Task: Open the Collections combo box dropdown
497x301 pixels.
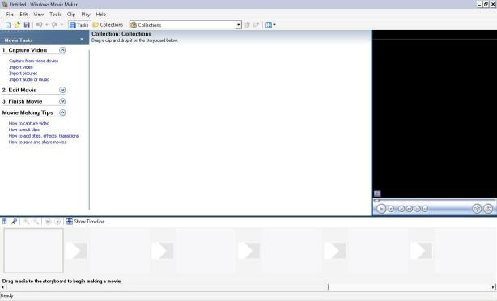Action: (x=238, y=25)
